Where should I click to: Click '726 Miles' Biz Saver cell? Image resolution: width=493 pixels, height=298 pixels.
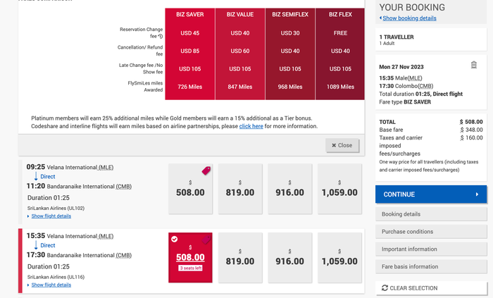tap(190, 87)
